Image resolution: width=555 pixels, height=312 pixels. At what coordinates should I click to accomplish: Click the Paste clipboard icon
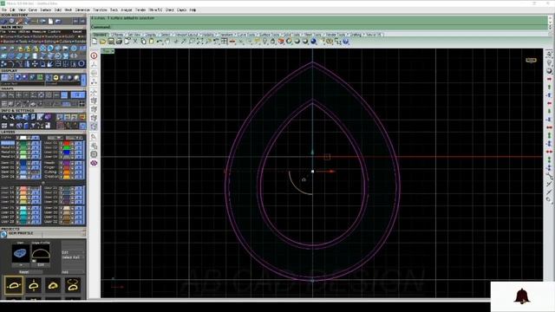coord(152,42)
